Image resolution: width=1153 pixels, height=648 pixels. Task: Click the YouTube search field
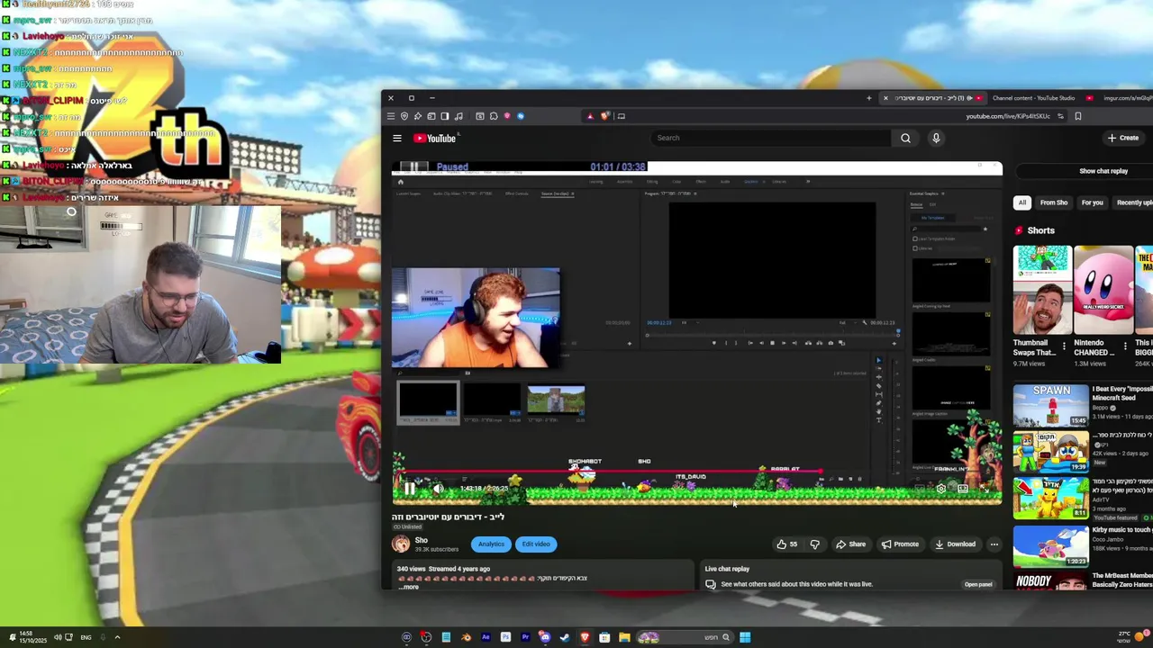(770, 138)
